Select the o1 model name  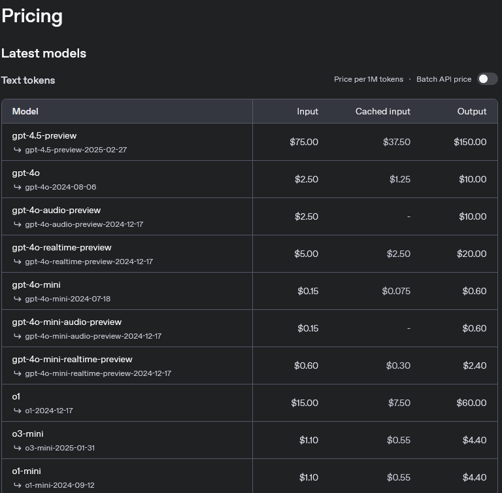click(x=16, y=397)
